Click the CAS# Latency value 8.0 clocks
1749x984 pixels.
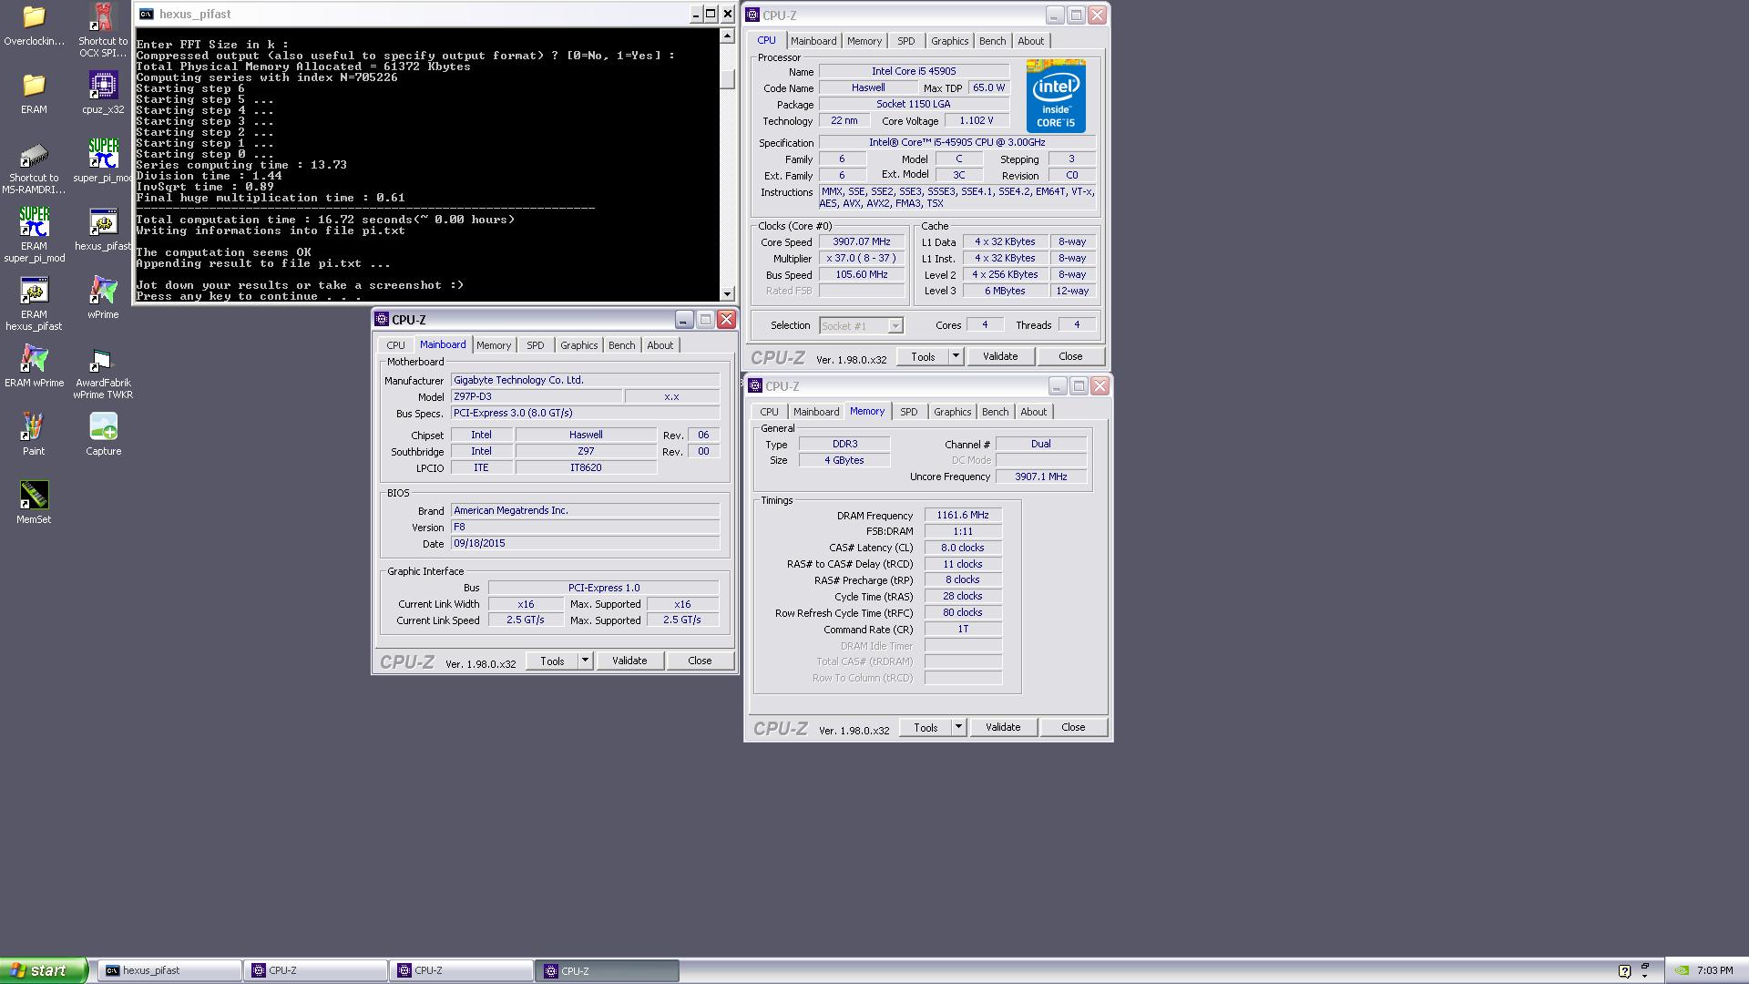[963, 548]
